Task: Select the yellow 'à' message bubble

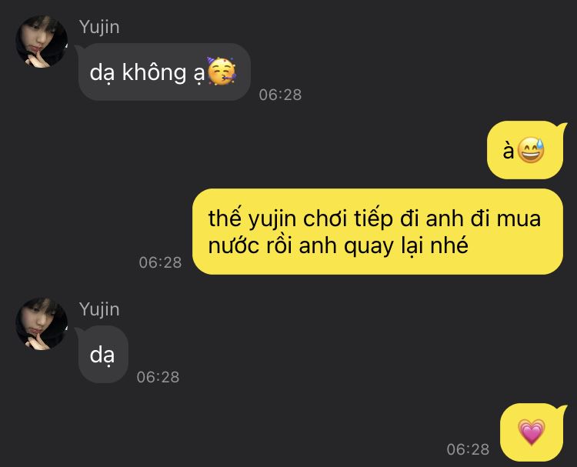Action: (x=525, y=150)
